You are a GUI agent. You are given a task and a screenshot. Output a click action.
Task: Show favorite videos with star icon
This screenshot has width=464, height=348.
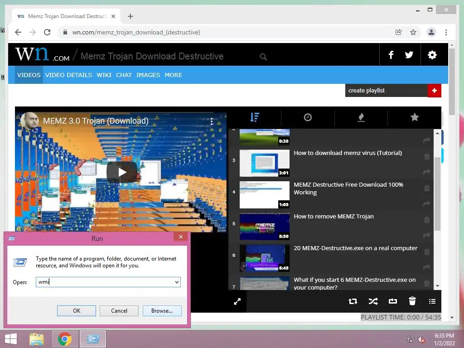coord(414,117)
